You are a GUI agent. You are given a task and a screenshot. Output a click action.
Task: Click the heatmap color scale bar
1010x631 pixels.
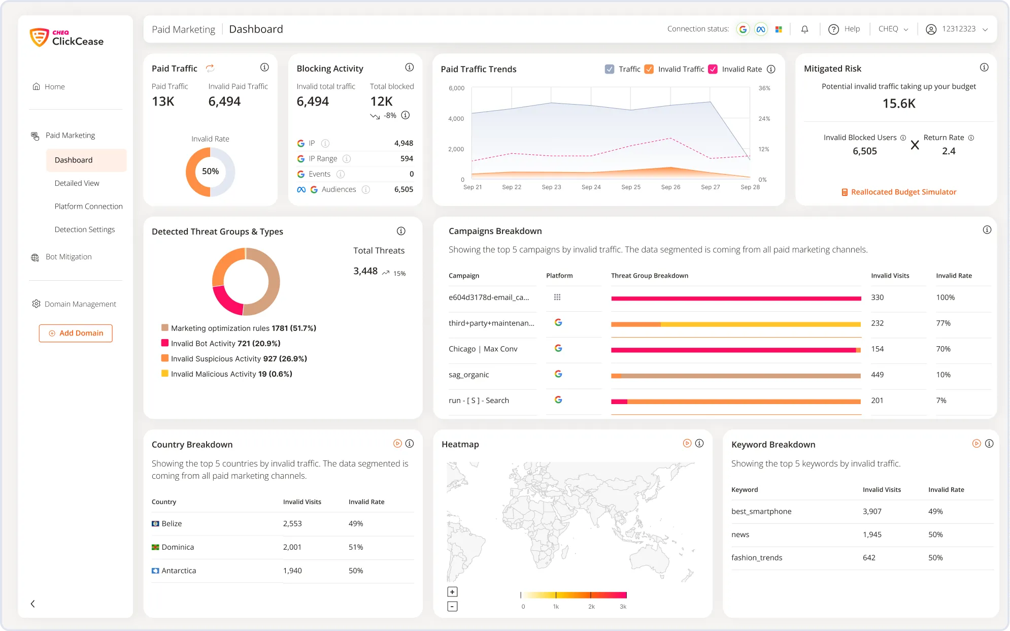pos(574,595)
